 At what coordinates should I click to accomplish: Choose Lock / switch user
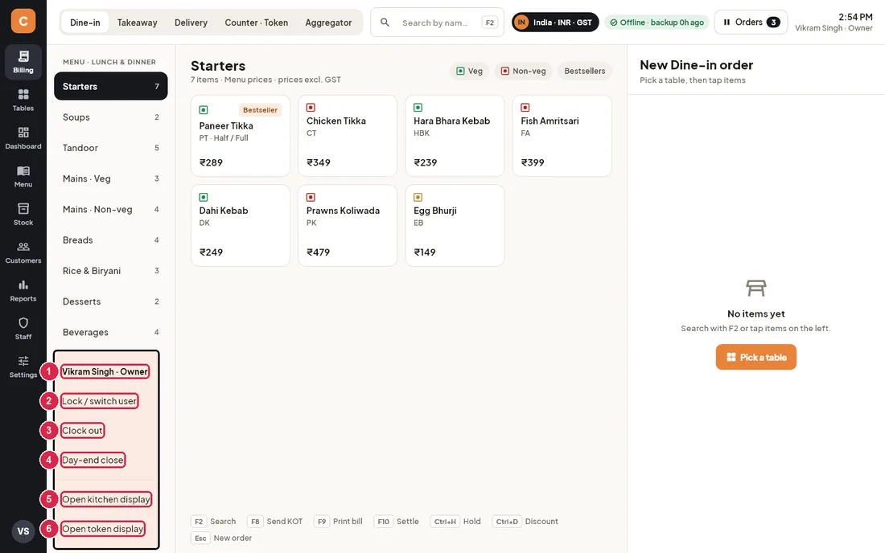click(x=99, y=401)
